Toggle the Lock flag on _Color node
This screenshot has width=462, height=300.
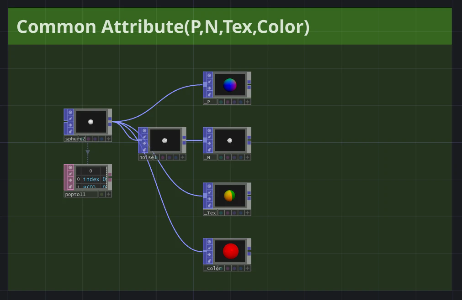(x=209, y=261)
